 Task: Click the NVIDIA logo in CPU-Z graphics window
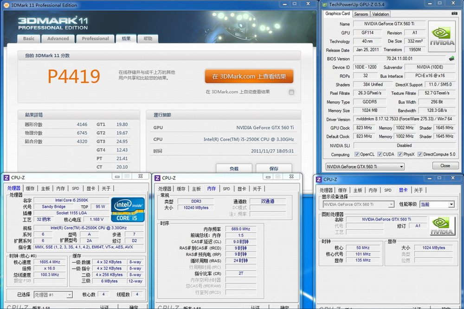pos(442,226)
